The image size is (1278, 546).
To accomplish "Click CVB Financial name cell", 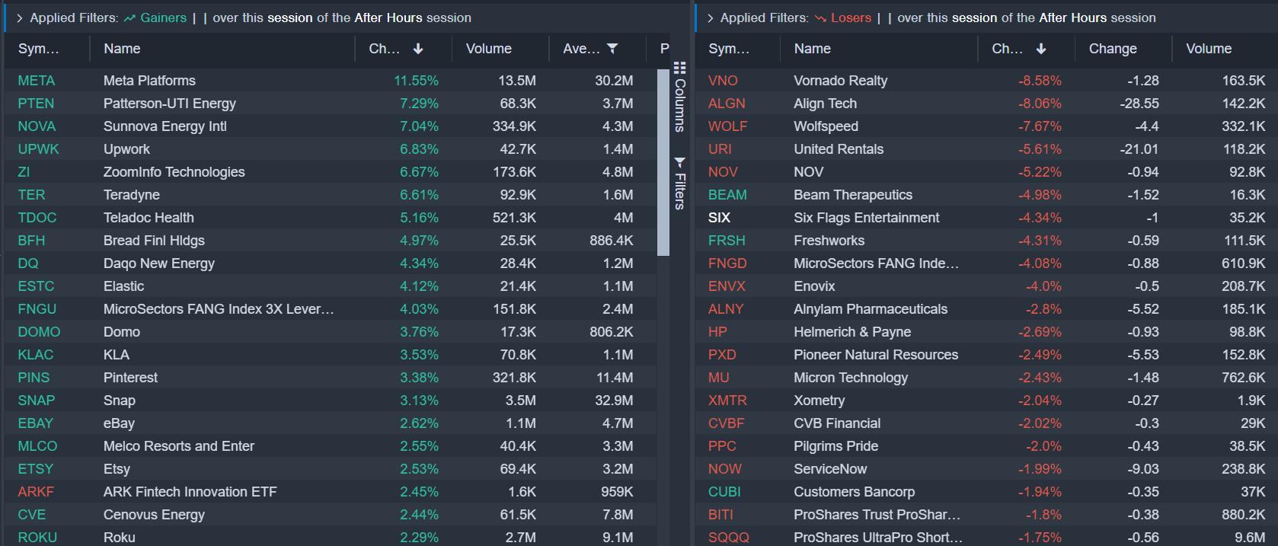I will [x=837, y=423].
